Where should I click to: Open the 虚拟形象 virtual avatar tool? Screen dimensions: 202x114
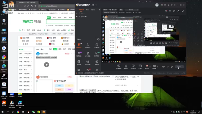pos(88,63)
